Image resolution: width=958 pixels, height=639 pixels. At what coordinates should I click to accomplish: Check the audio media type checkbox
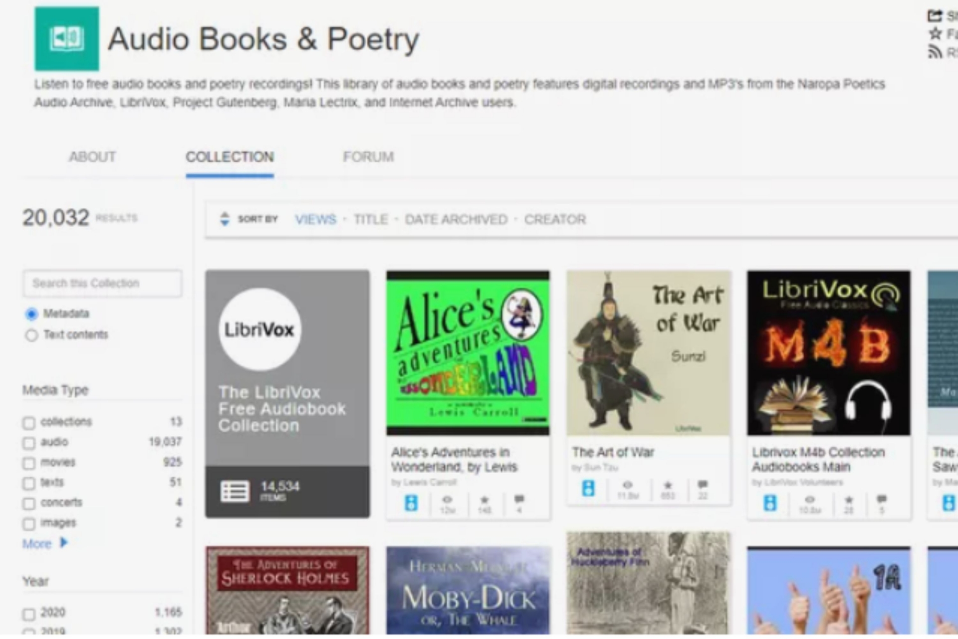point(29,443)
